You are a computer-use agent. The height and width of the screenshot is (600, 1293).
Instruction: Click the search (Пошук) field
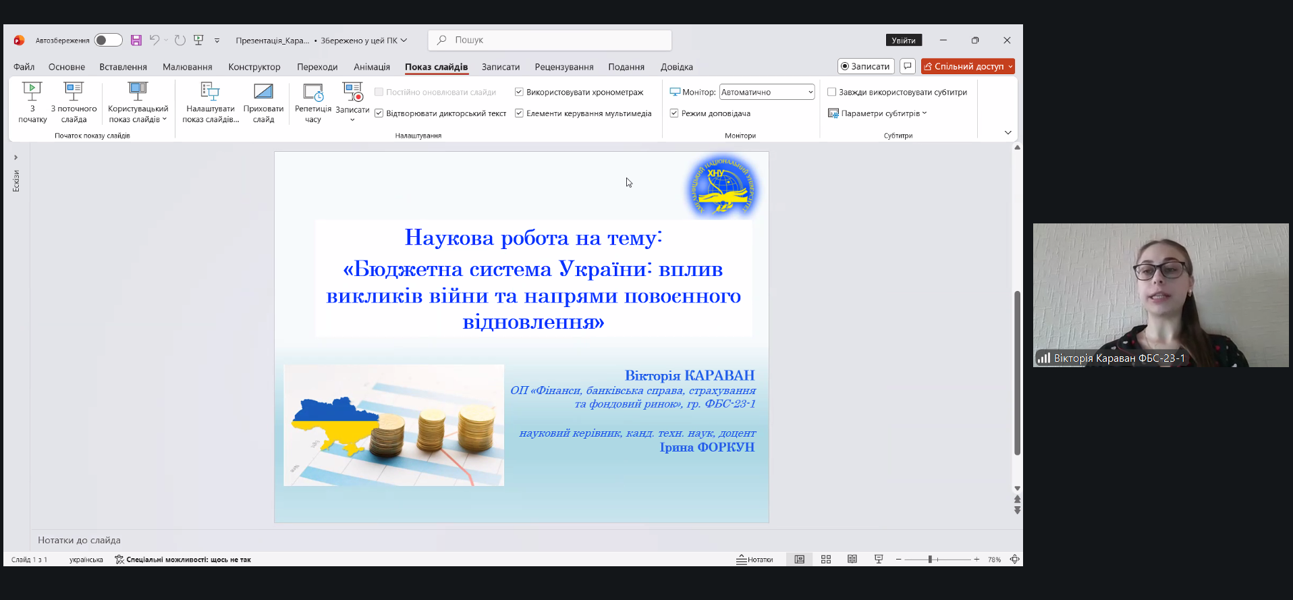550,40
